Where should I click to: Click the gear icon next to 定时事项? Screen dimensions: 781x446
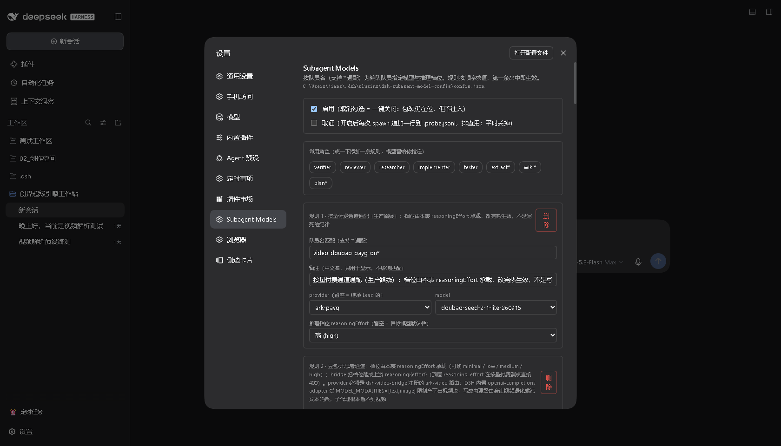pos(219,178)
